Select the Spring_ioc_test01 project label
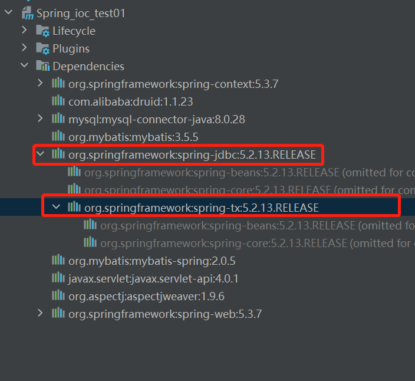Viewport: 415px width, 381px height. point(81,13)
